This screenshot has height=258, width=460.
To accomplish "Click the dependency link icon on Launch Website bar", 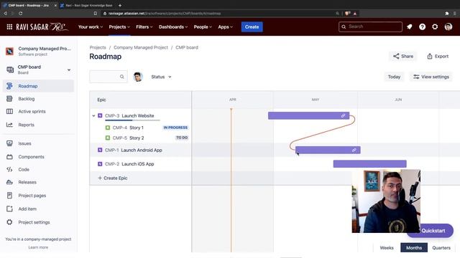I will [343, 115].
